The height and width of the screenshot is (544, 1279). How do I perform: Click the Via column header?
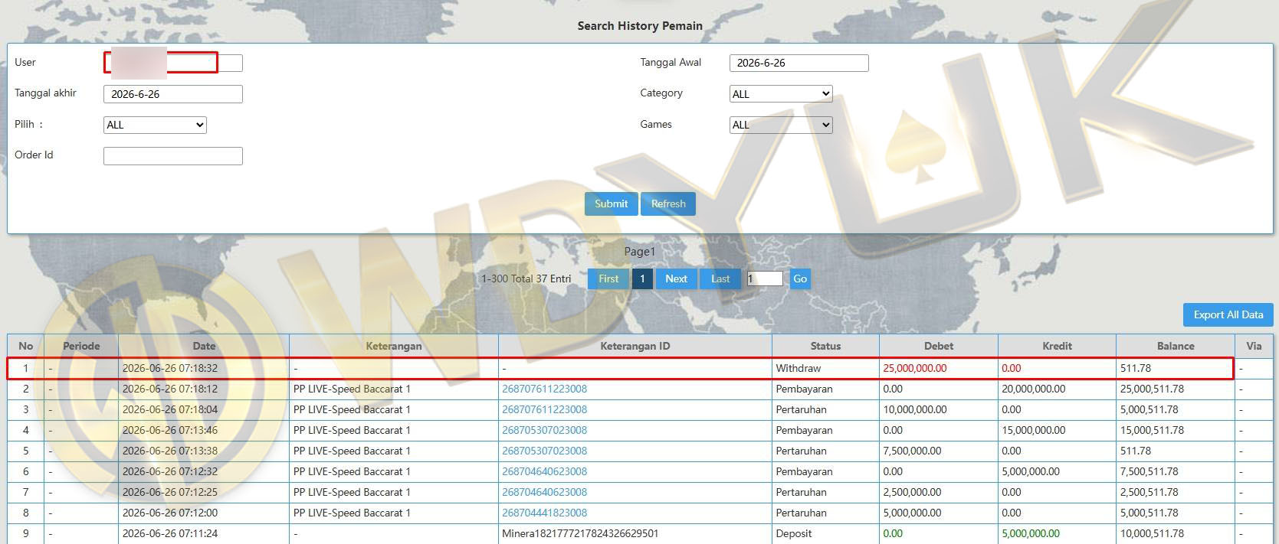tap(1254, 346)
